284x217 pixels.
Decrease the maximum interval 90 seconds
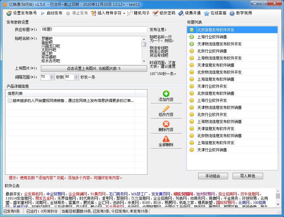coord(76,78)
